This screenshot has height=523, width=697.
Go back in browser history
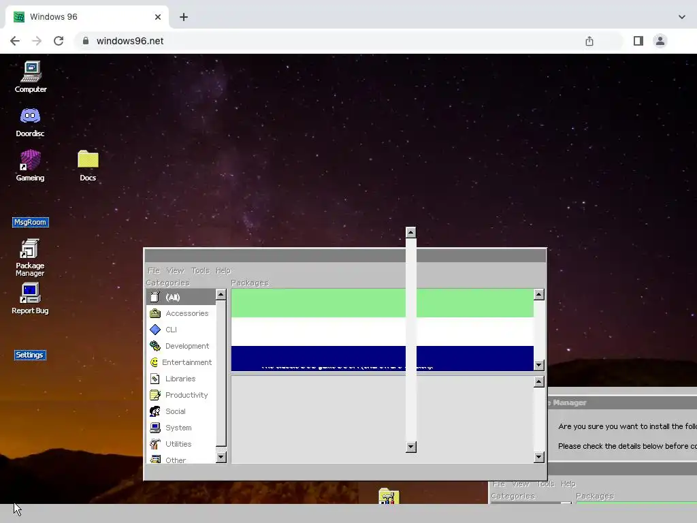pyautogui.click(x=15, y=41)
